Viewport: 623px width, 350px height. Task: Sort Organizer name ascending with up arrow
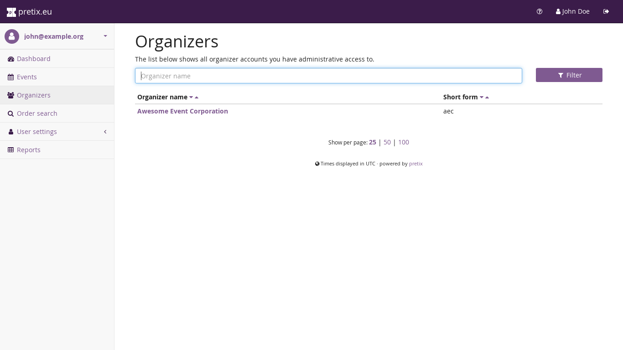[197, 98]
